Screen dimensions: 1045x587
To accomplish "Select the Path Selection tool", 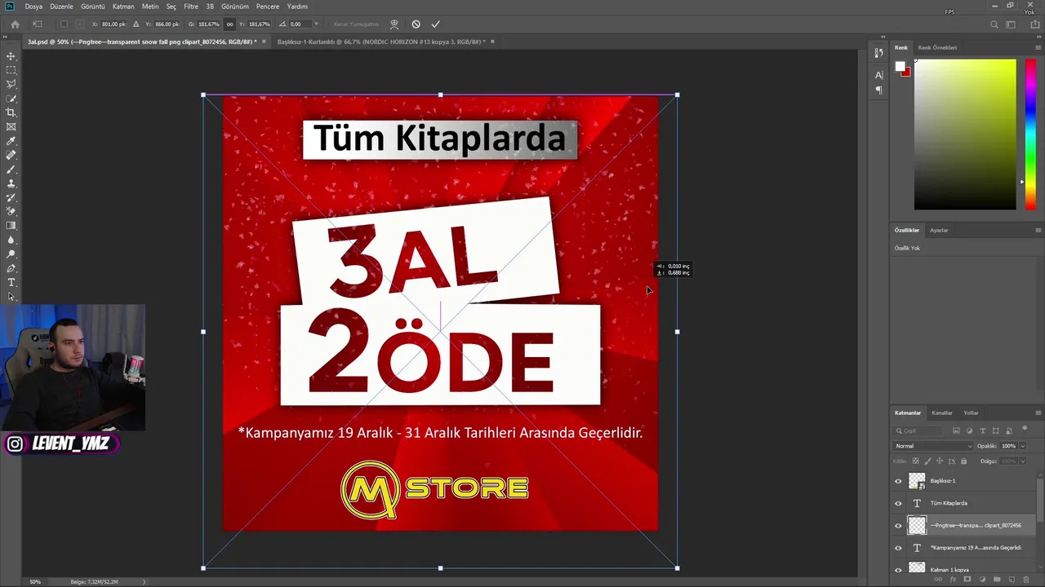I will (x=11, y=296).
